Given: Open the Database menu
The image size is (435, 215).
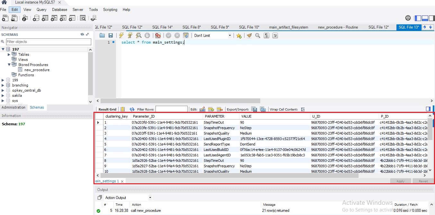Looking at the screenshot, I should tap(59, 10).
